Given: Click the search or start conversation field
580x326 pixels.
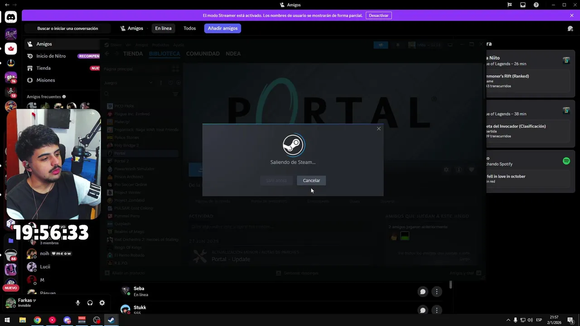Looking at the screenshot, I should pos(68,29).
